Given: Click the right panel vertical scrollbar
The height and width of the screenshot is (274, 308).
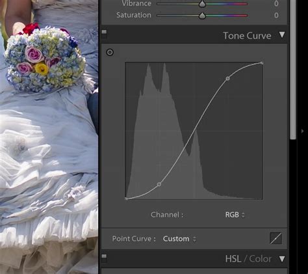Looking at the screenshot, I should coord(293,70).
